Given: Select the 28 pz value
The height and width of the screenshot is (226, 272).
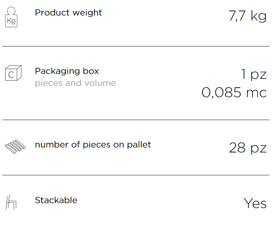Looking at the screenshot, I should pyautogui.click(x=248, y=148).
